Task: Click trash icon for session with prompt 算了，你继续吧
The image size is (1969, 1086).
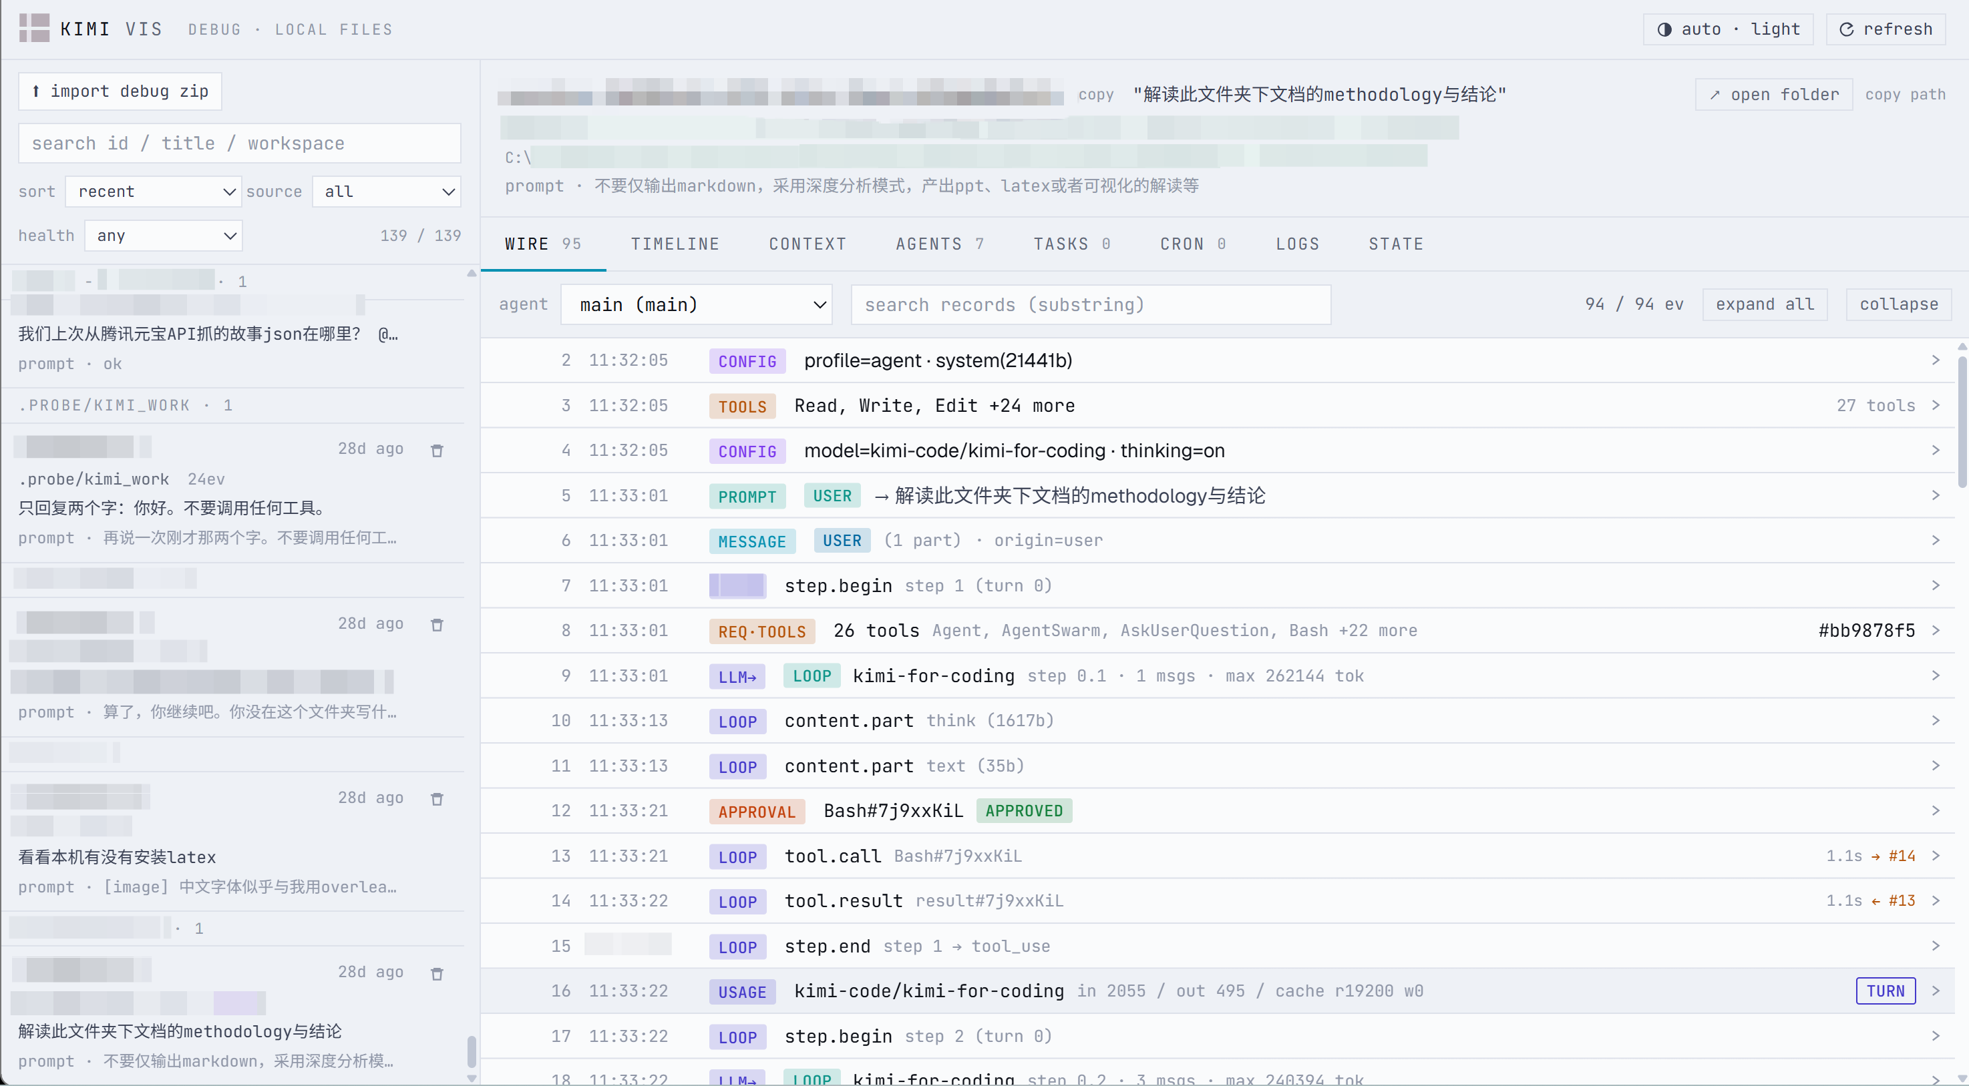Action: 437,624
